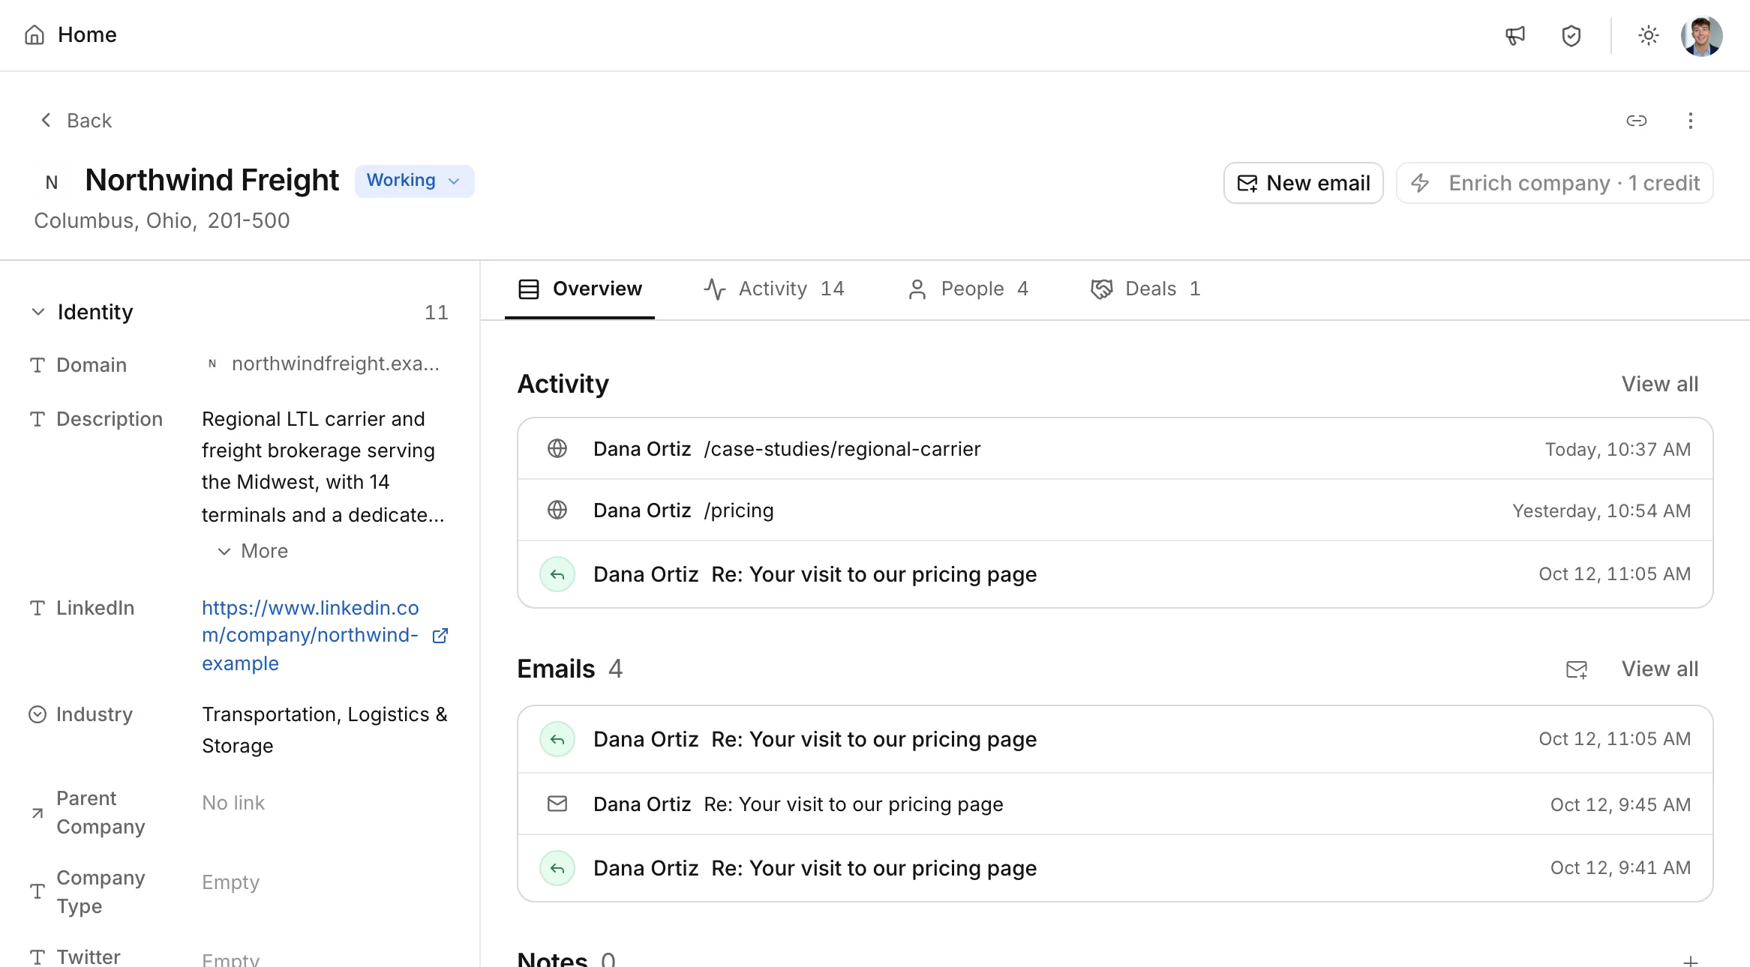1750x967 pixels.
Task: Expand description with More
Action: pyautogui.click(x=253, y=551)
